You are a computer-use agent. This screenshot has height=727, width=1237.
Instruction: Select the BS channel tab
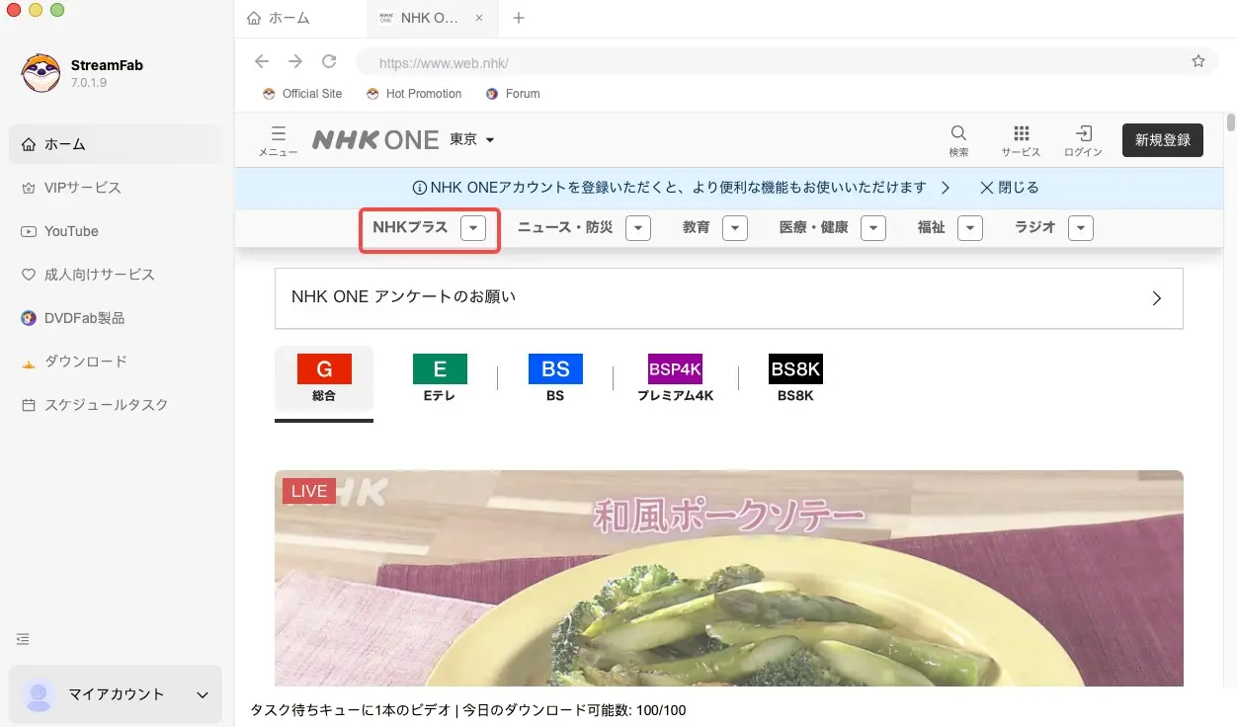[x=555, y=377]
